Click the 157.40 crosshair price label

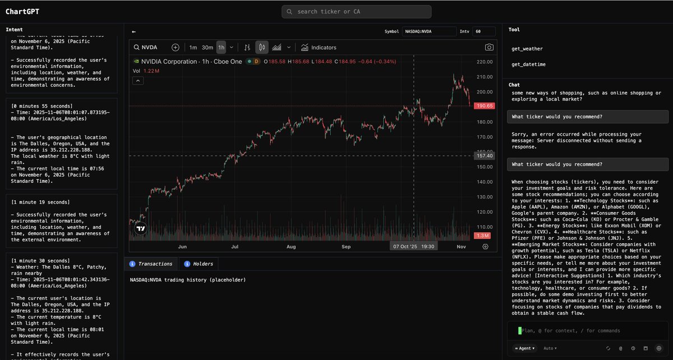click(483, 156)
